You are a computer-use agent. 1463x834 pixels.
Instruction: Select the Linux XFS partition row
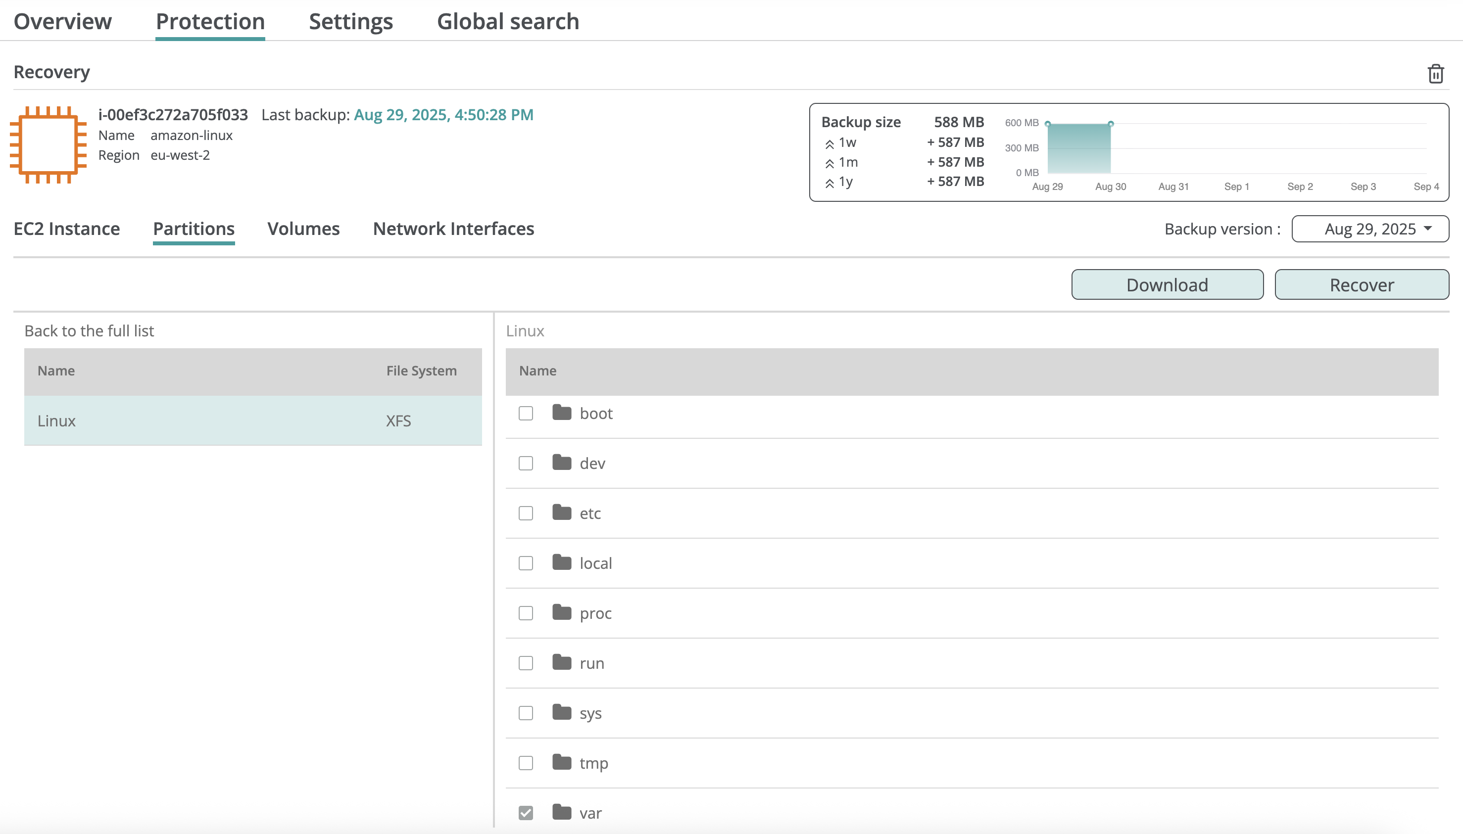pos(252,421)
